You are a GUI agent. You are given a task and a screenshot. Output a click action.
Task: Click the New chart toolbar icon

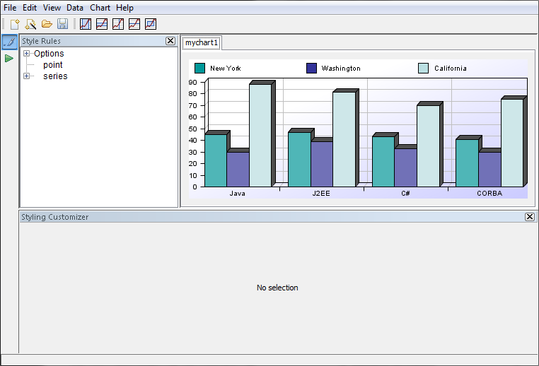(x=15, y=24)
